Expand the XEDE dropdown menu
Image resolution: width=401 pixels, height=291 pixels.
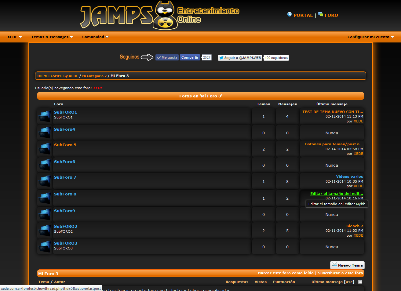(x=14, y=37)
